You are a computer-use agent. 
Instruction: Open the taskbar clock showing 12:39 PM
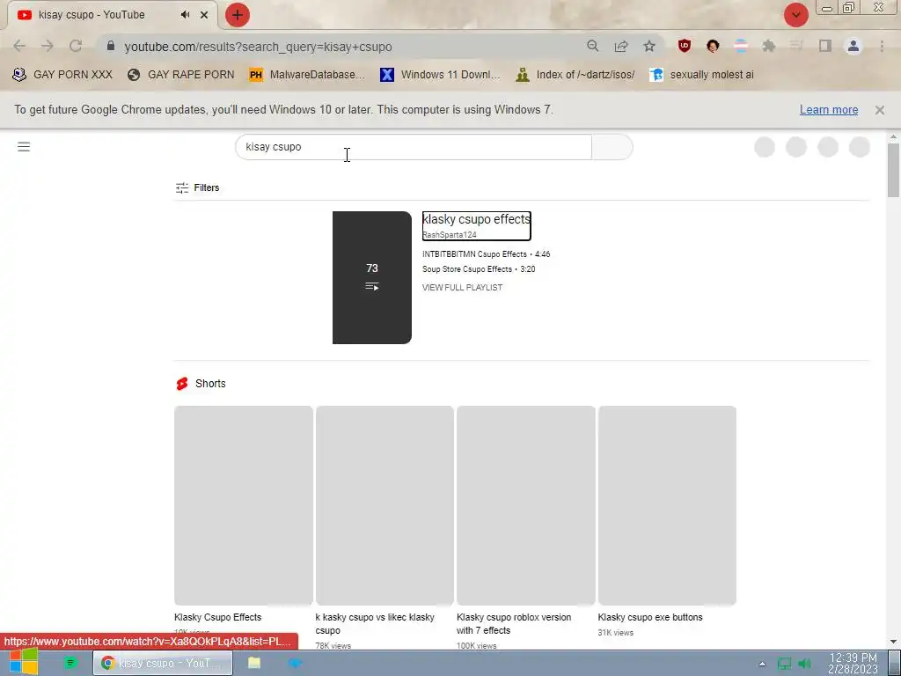click(x=853, y=664)
